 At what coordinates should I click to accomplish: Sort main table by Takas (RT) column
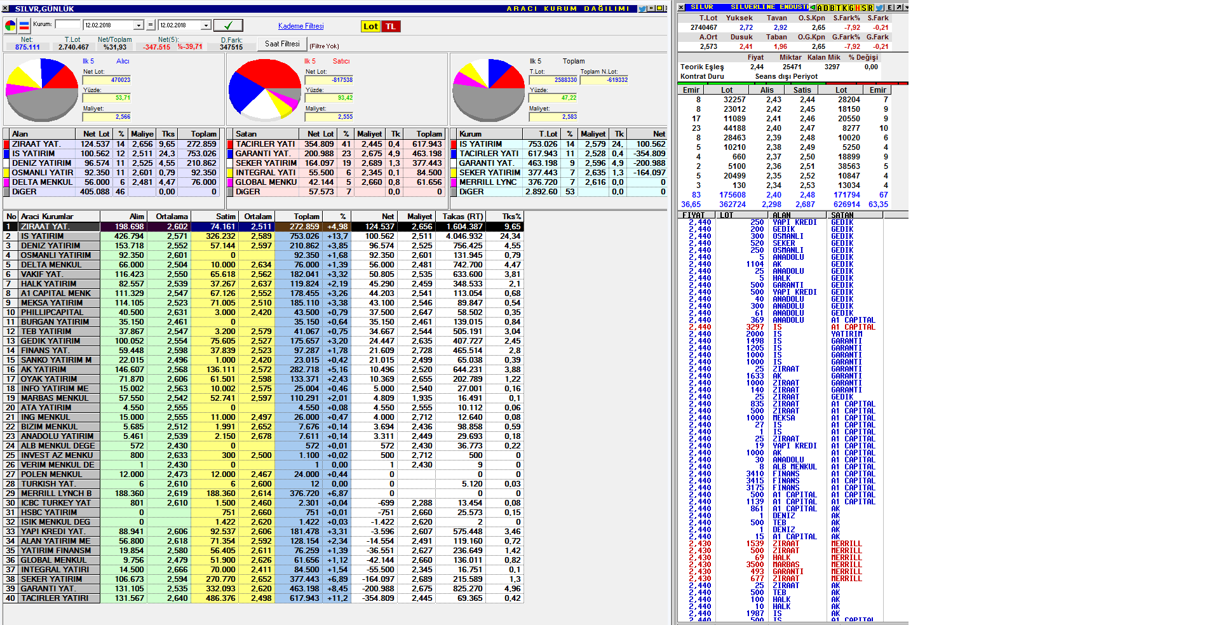(460, 217)
